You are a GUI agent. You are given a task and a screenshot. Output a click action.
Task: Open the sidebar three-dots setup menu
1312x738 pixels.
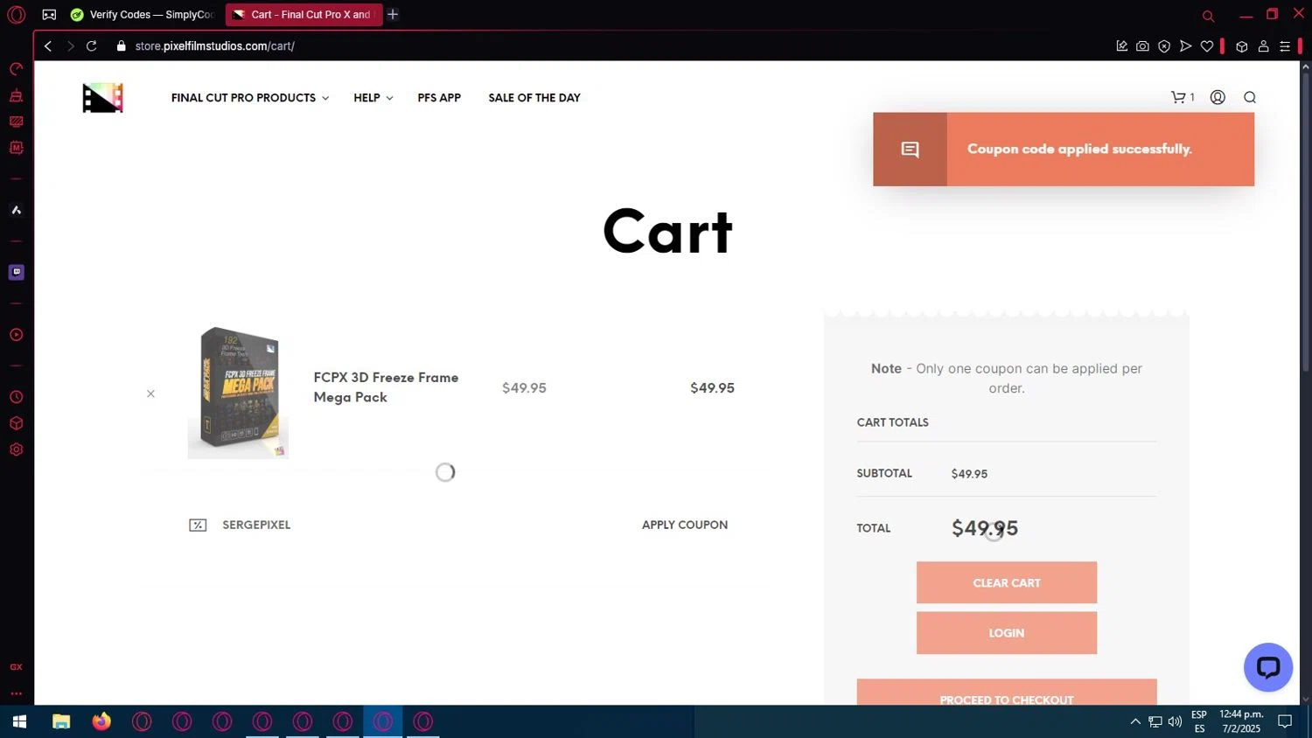tap(16, 693)
